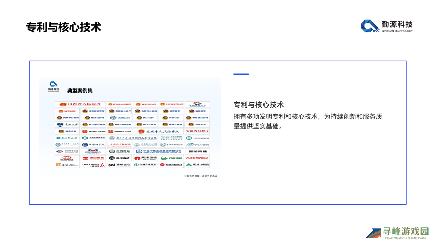The width and height of the screenshot is (431, 242).
Task: Click the 雅安公安 logo tile
Action: point(67,131)
